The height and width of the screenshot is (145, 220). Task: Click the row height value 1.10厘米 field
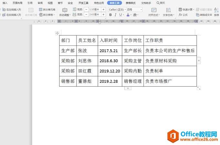pyautogui.click(x=95, y=10)
